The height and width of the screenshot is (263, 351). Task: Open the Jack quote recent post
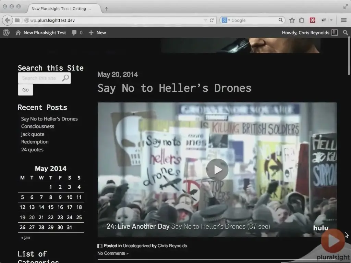[x=33, y=134]
